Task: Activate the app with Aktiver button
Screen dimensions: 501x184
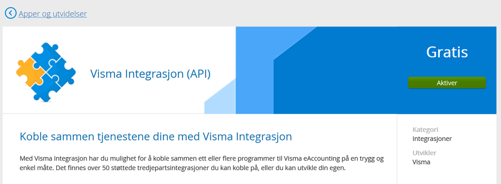Action: pyautogui.click(x=447, y=83)
